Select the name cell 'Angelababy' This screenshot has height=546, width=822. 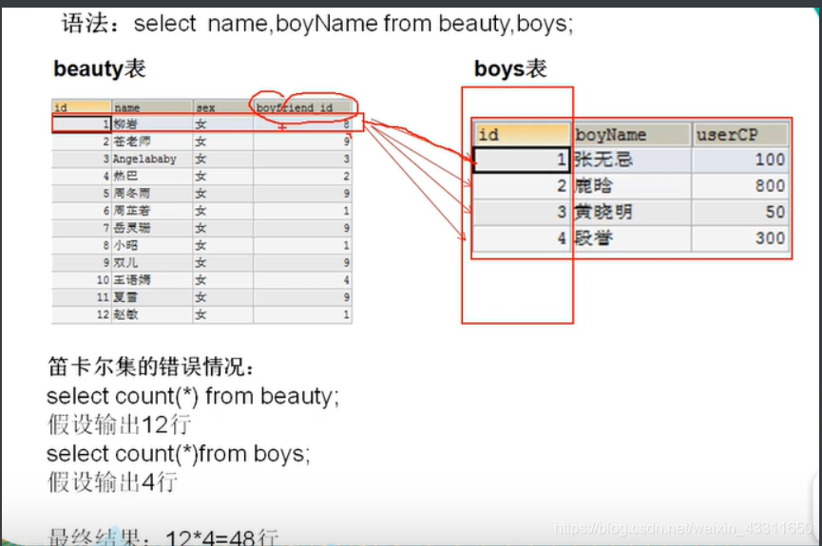tap(152, 159)
